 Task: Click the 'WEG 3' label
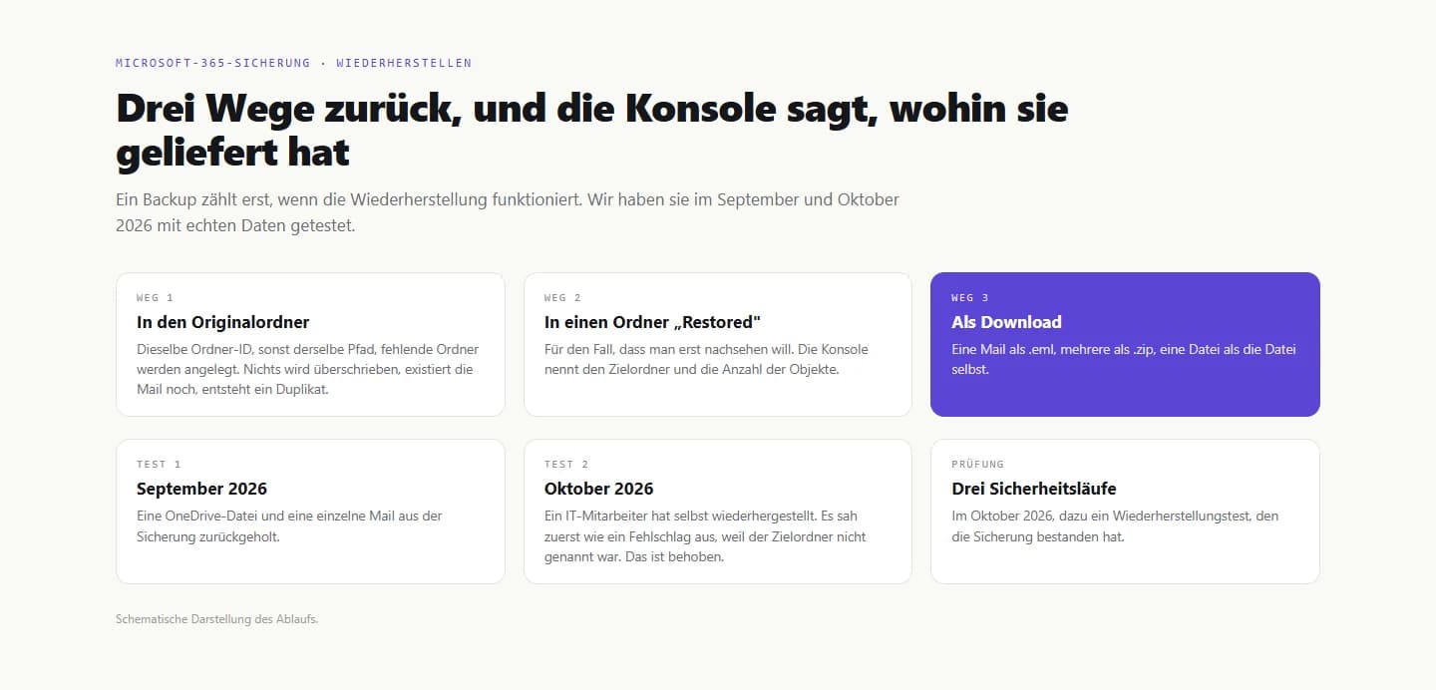tap(970, 298)
